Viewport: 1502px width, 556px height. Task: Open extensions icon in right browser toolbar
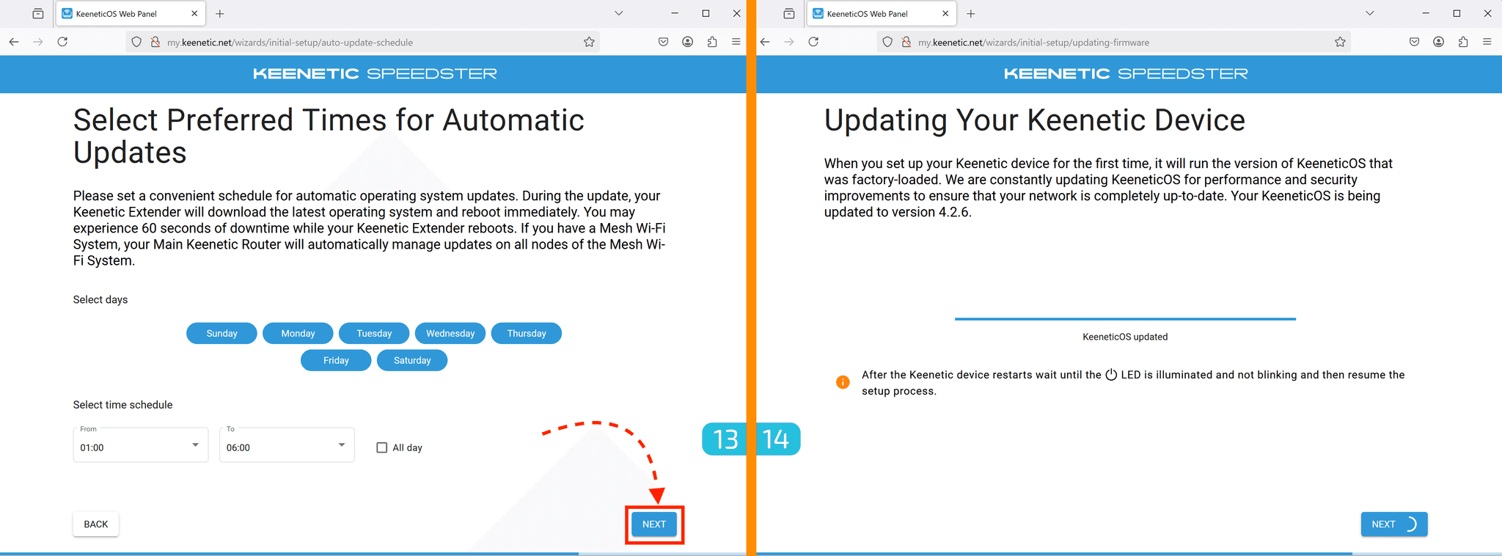click(x=1462, y=42)
